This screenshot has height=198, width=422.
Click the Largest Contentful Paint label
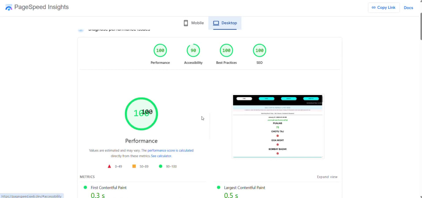(x=244, y=187)
